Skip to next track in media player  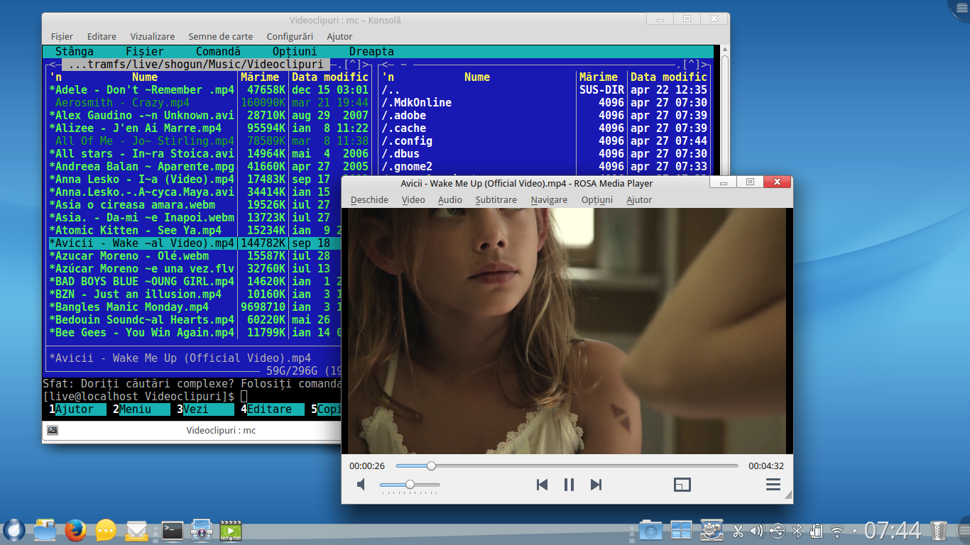pos(596,485)
